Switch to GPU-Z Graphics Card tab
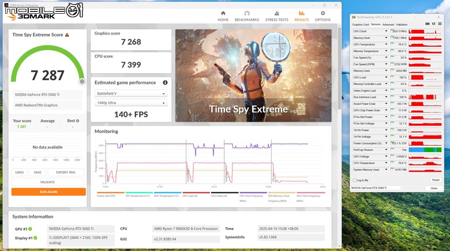The height and width of the screenshot is (251, 450). 361,25
